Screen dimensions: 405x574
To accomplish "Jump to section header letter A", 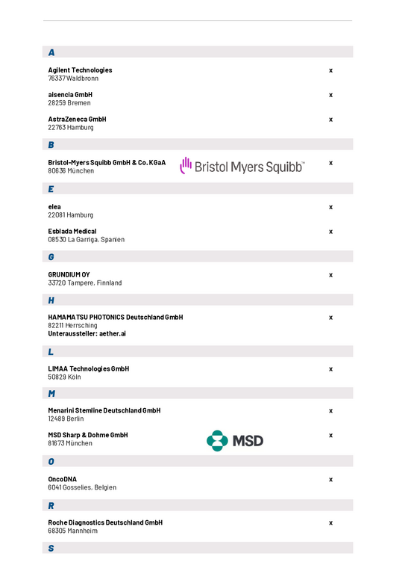I will pyautogui.click(x=51, y=52).
